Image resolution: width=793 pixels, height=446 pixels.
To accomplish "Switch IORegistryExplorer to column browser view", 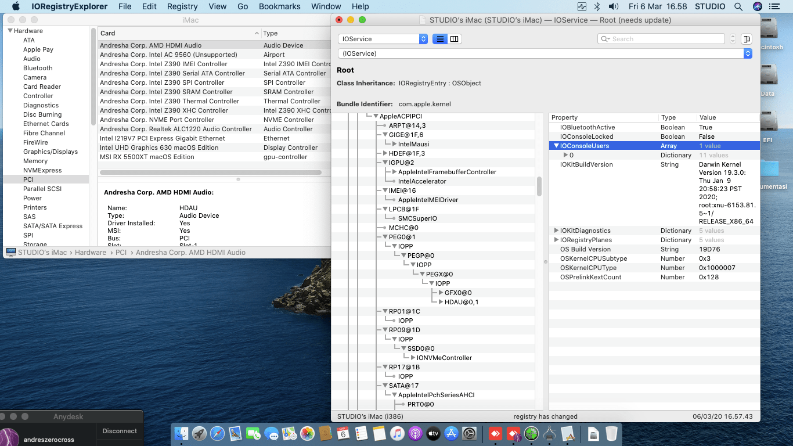I will click(x=455, y=39).
